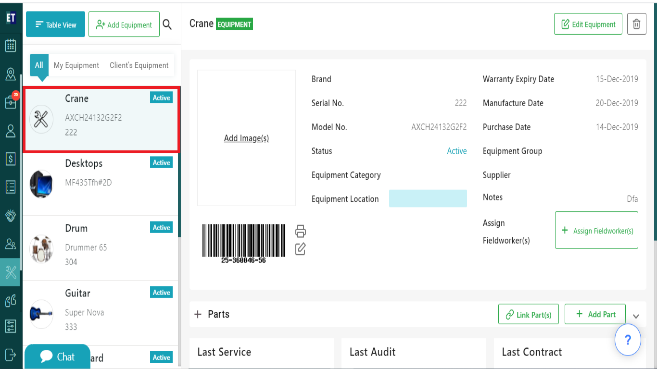Open the handshake icon in the sidebar
This screenshot has height=369, width=657.
coord(11,215)
